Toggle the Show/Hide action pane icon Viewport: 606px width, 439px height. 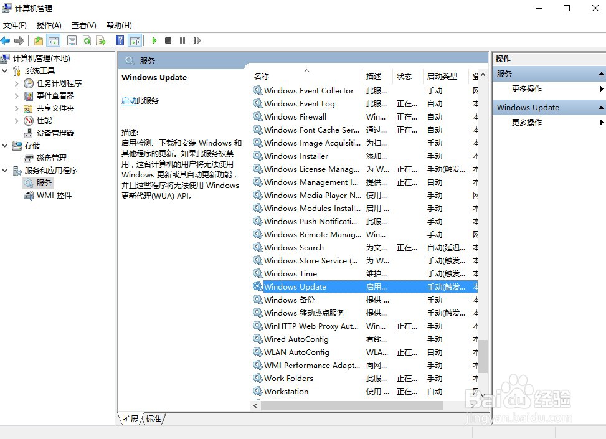coord(135,40)
